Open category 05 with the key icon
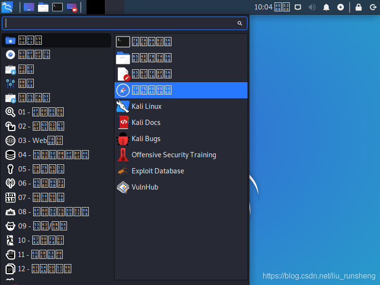This screenshot has height=285, width=380. (56, 169)
